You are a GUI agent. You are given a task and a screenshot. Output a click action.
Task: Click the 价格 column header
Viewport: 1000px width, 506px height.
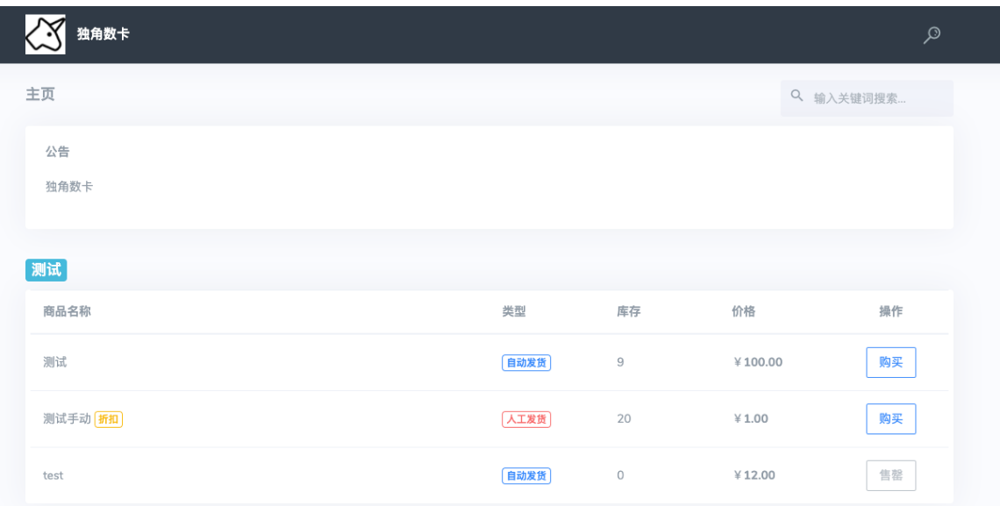tap(744, 311)
